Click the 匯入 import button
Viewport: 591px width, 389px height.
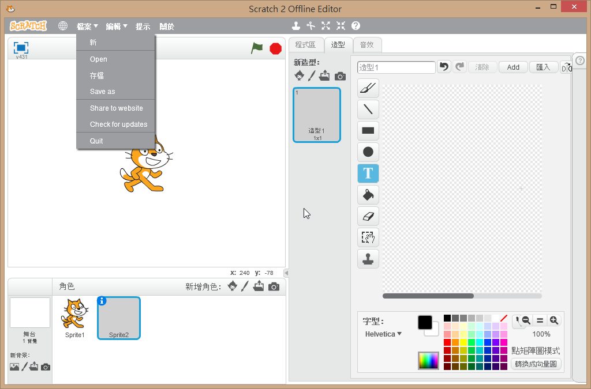pyautogui.click(x=544, y=67)
